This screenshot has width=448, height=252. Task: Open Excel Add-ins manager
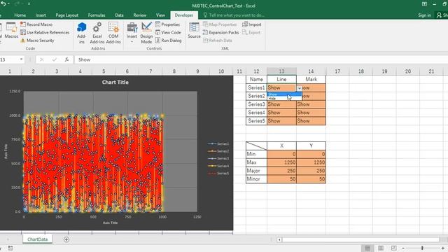(97, 33)
